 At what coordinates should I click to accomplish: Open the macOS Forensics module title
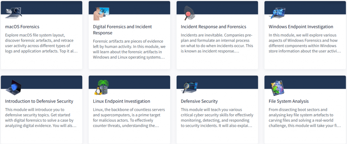(x=22, y=27)
